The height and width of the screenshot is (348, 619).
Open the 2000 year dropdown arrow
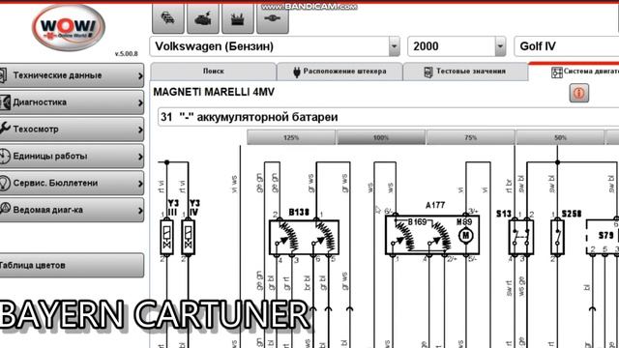click(x=500, y=46)
